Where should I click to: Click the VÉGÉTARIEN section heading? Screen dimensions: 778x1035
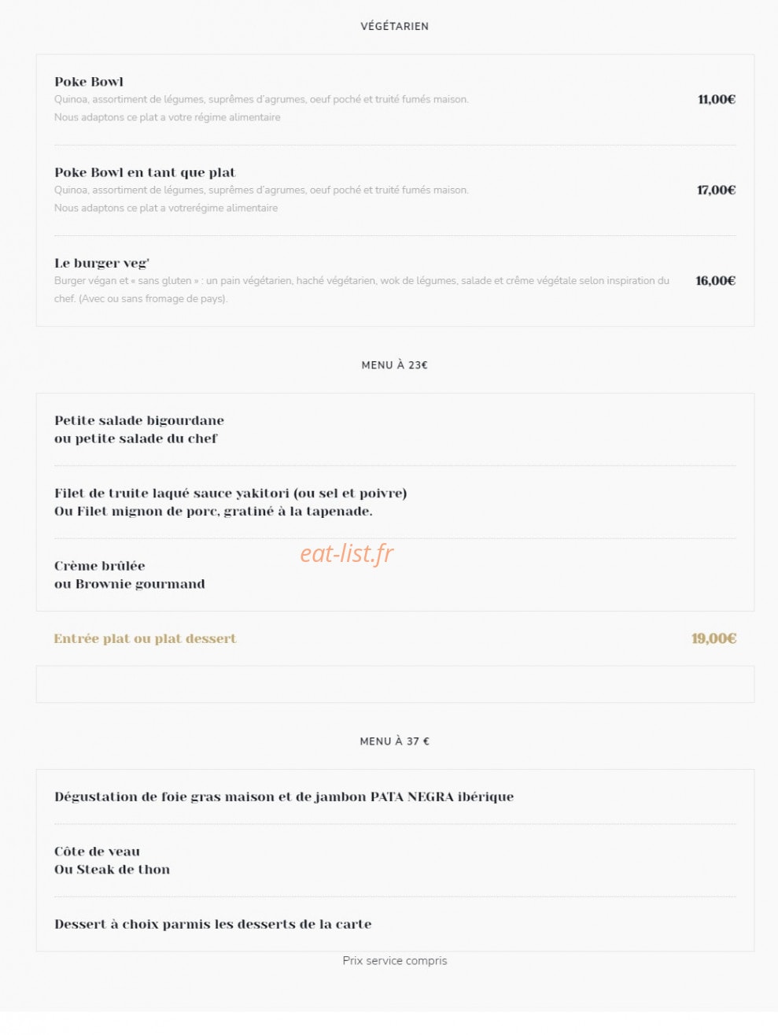[394, 26]
